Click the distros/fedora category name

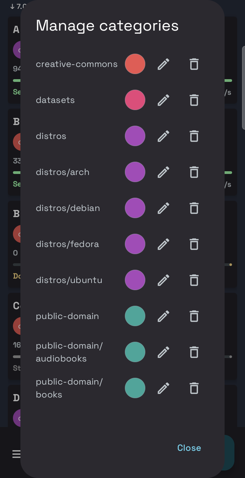point(67,244)
